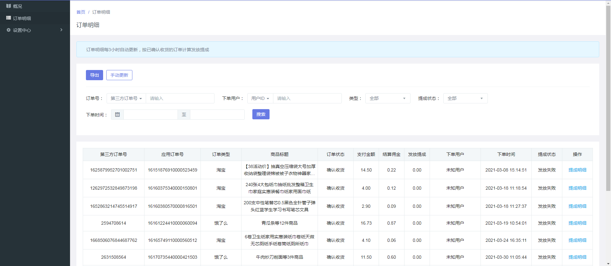The height and width of the screenshot is (266, 611).
Task: Click the 手动更新 button
Action: (x=119, y=75)
